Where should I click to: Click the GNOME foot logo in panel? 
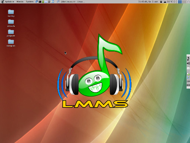point(2,2)
